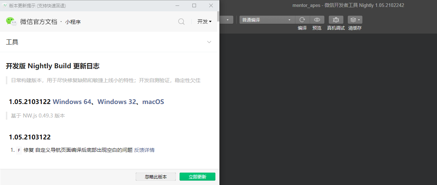Click the 预览 eye icon
Screen dimensions: 437x185
(x=317, y=20)
